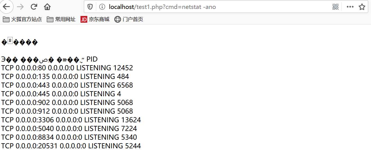
Task: Click the line showing PID 5244
Action: (x=71, y=146)
